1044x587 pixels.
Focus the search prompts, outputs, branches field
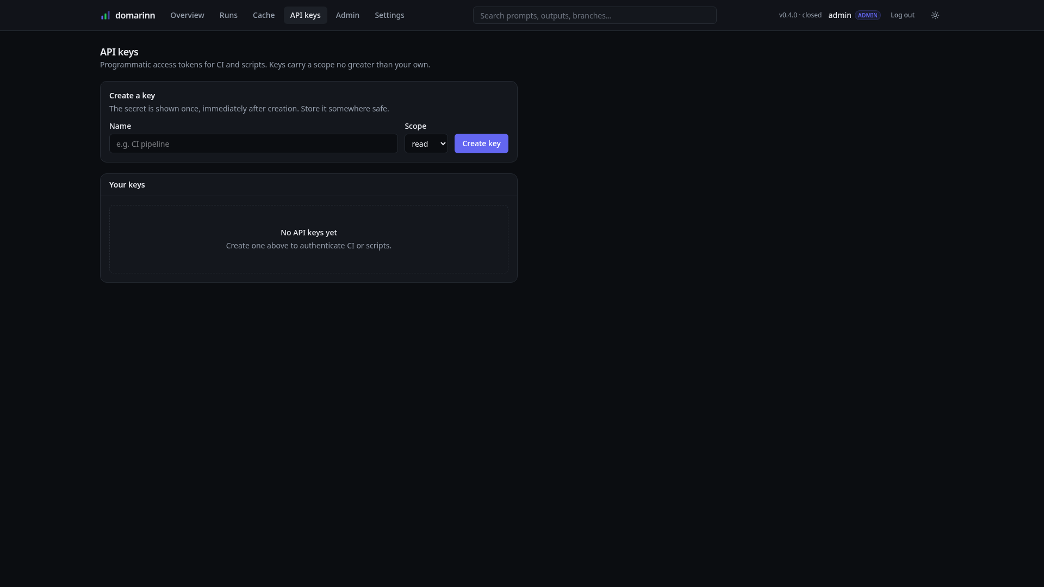pos(594,15)
